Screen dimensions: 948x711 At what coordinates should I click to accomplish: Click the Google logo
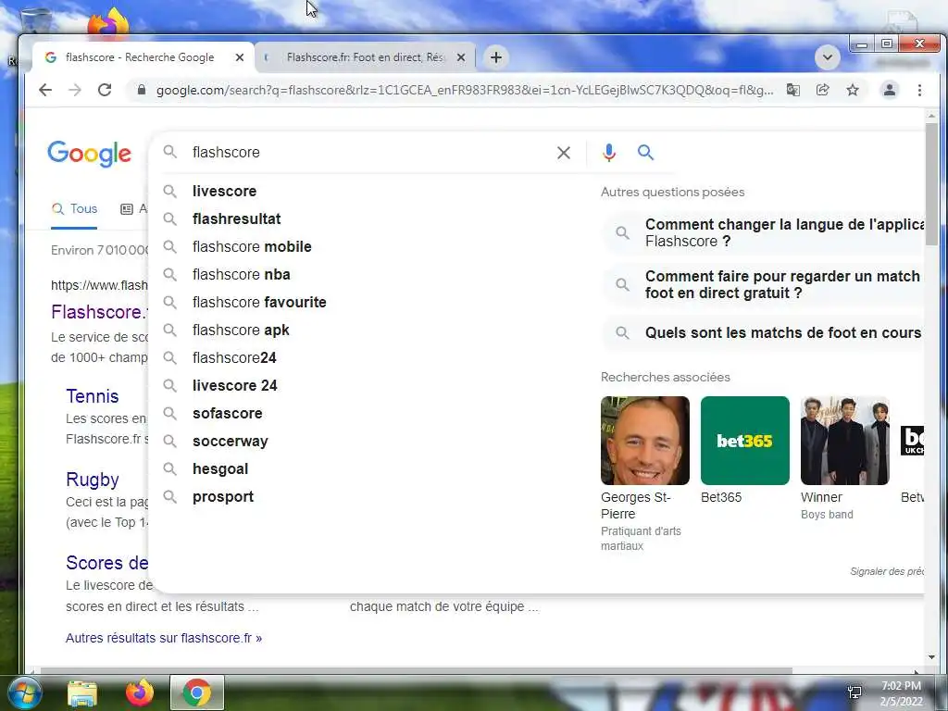(x=89, y=154)
